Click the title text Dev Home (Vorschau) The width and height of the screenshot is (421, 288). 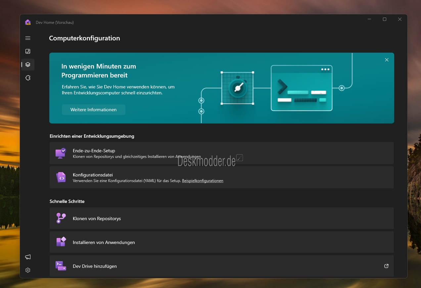pos(55,23)
